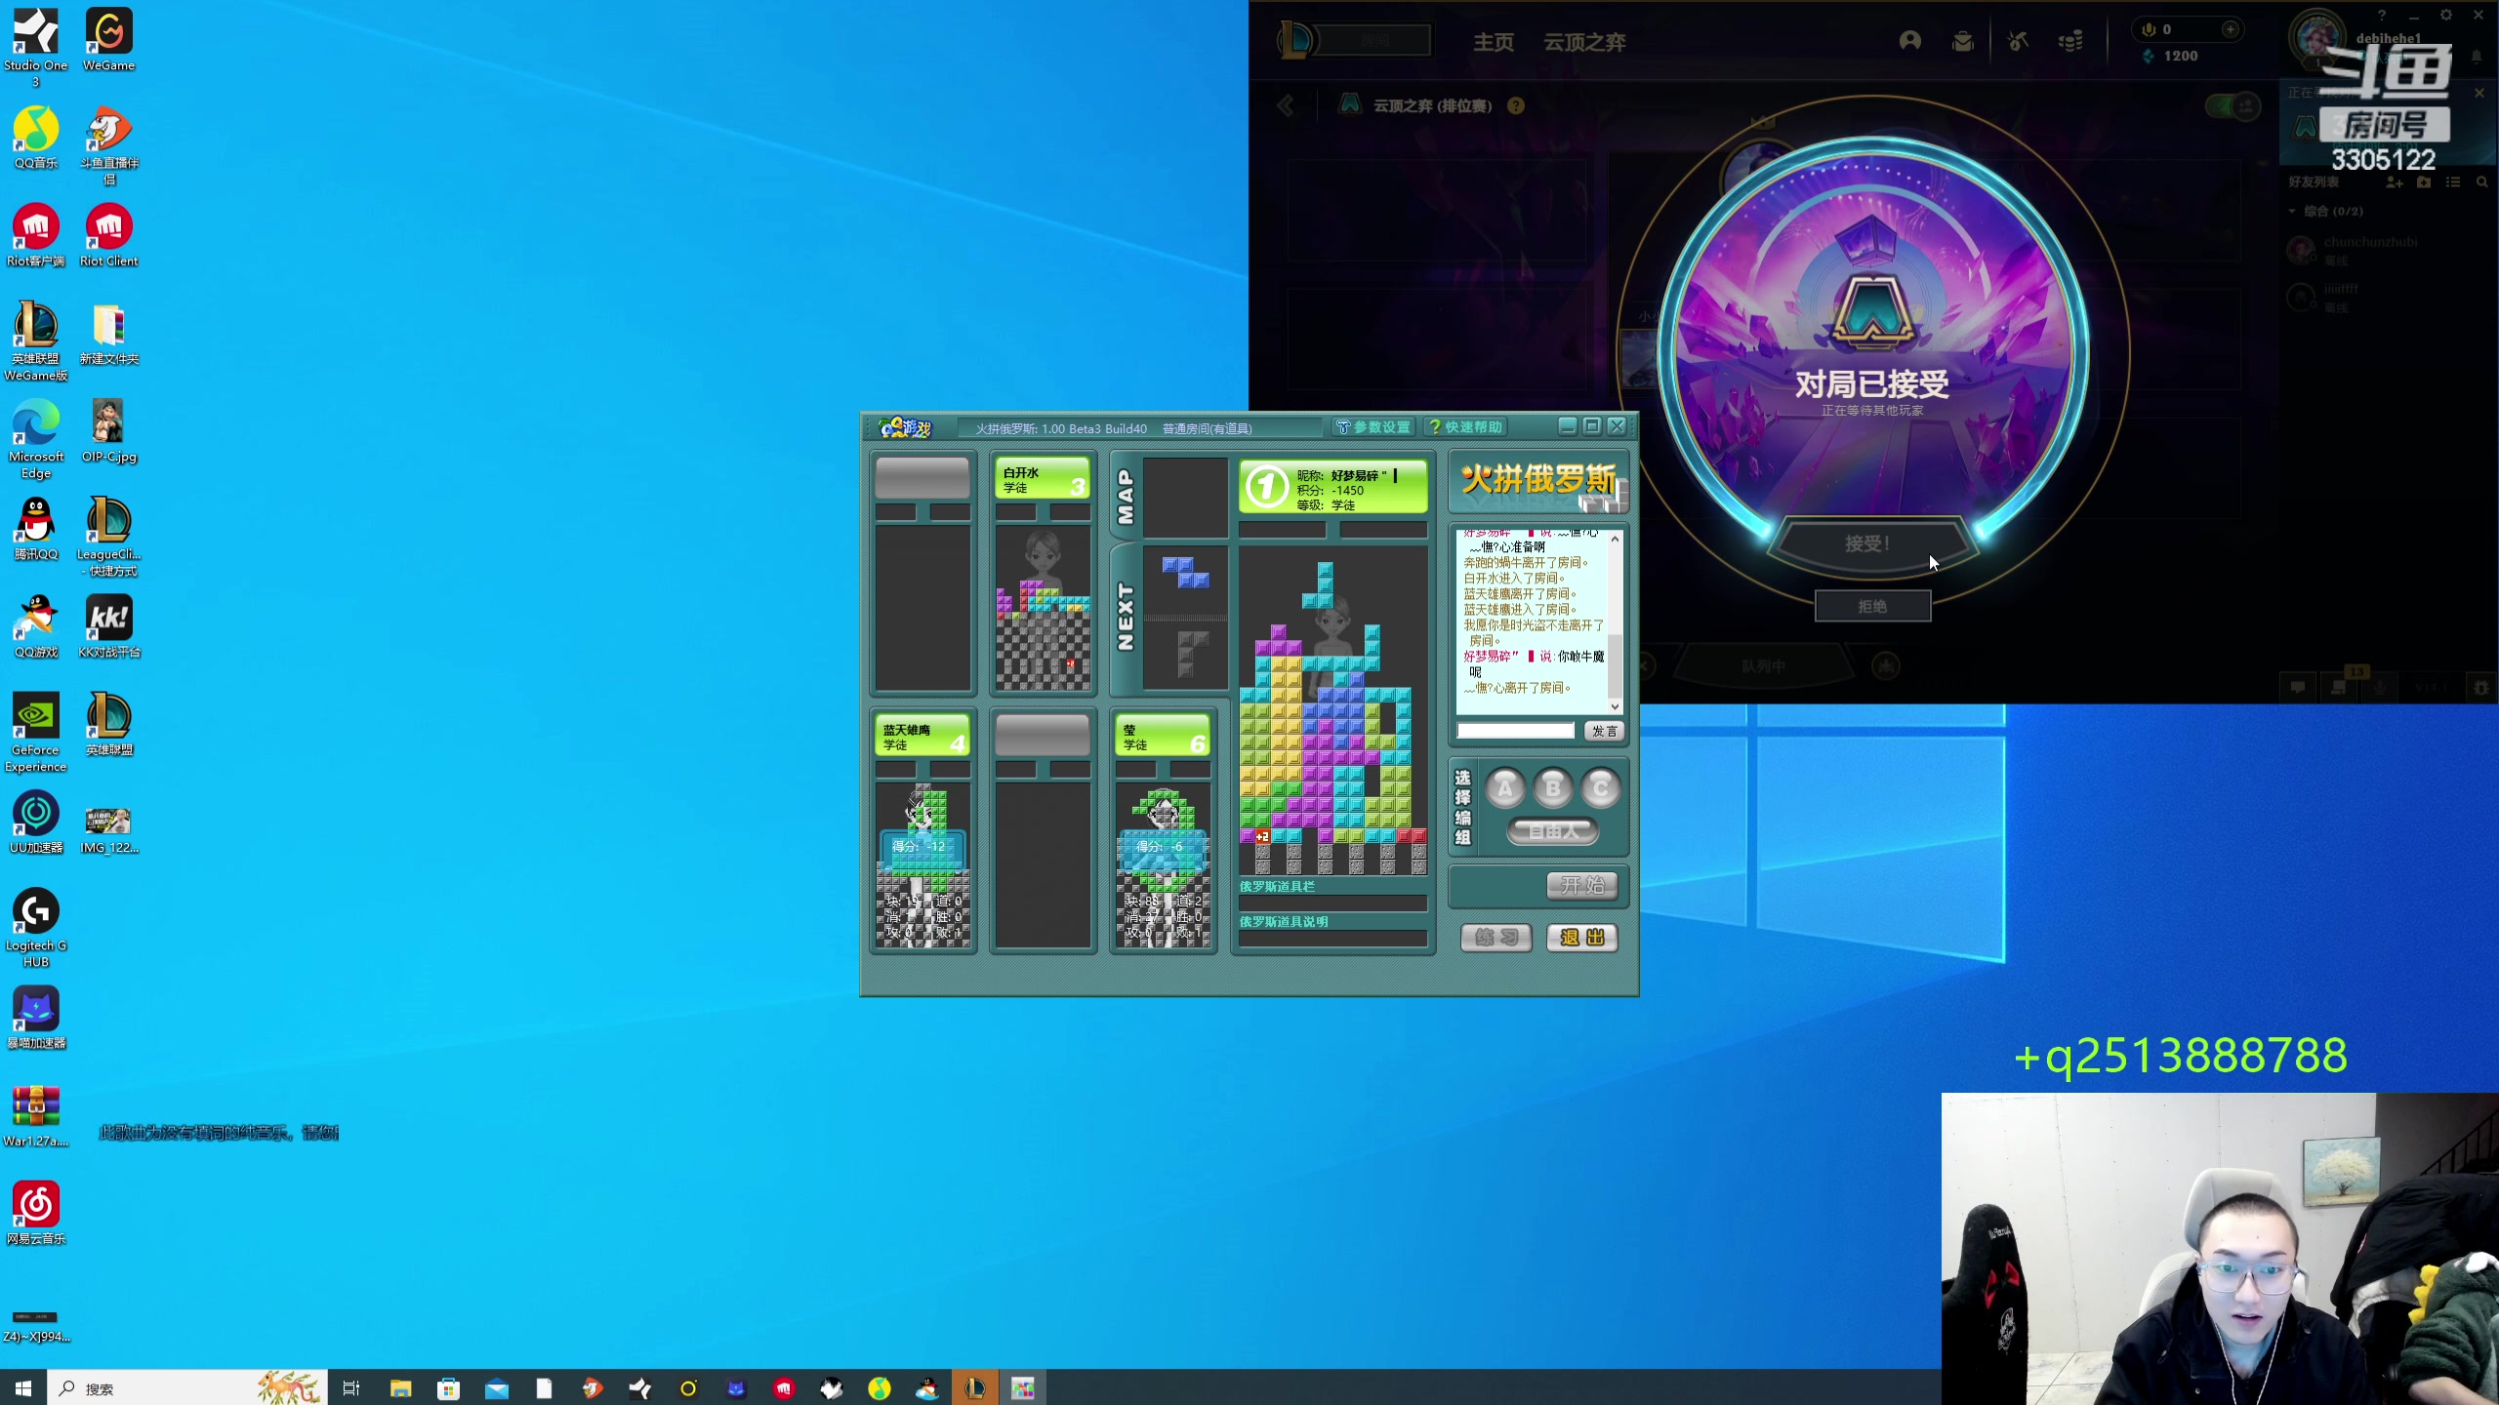Viewport: 2499px width, 1405px height.
Task: Select the 腾讯QQ desktop icon
Action: tap(35, 529)
